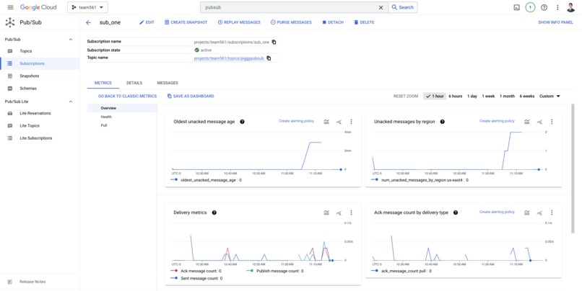Show help for Ack message count by delivery type
Viewport: 582px width, 291px height.
(x=456, y=212)
